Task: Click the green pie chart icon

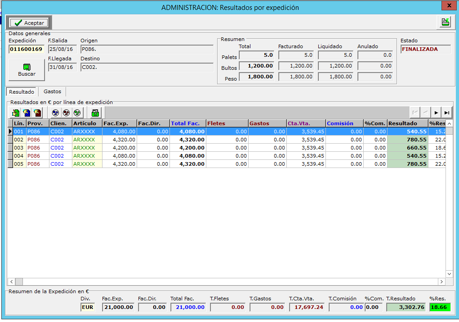Action: (77, 113)
